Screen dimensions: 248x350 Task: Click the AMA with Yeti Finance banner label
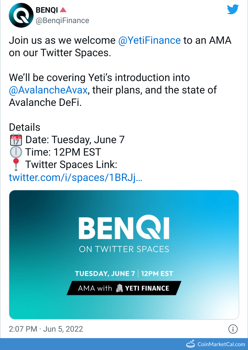click(x=124, y=288)
